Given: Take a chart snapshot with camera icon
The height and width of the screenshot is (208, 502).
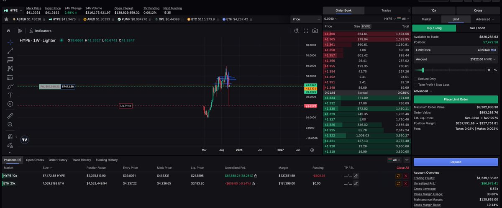Looking at the screenshot, I should (315, 31).
